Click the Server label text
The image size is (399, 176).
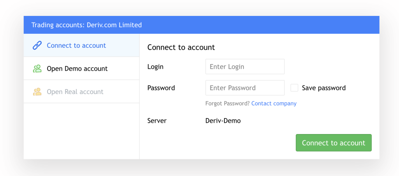click(x=157, y=121)
